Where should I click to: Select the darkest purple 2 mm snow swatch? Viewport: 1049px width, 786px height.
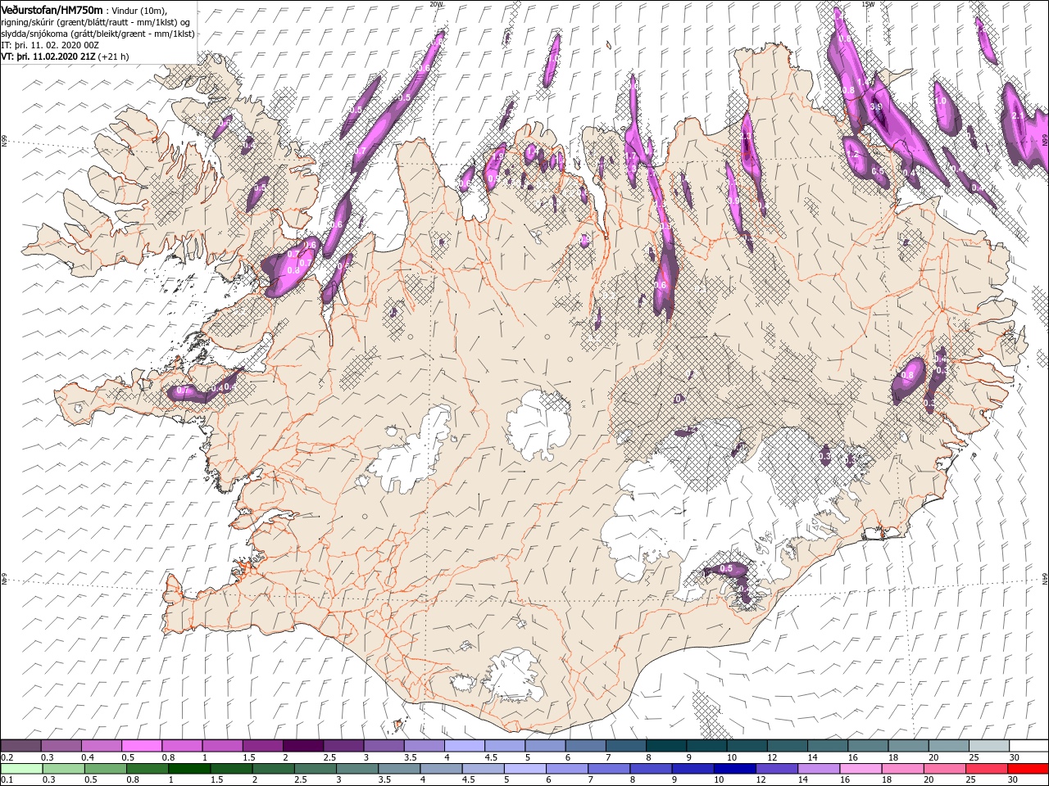pos(302,747)
